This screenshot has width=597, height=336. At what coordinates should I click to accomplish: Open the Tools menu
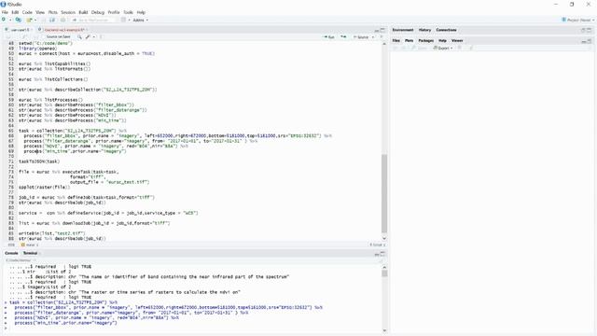(128, 12)
